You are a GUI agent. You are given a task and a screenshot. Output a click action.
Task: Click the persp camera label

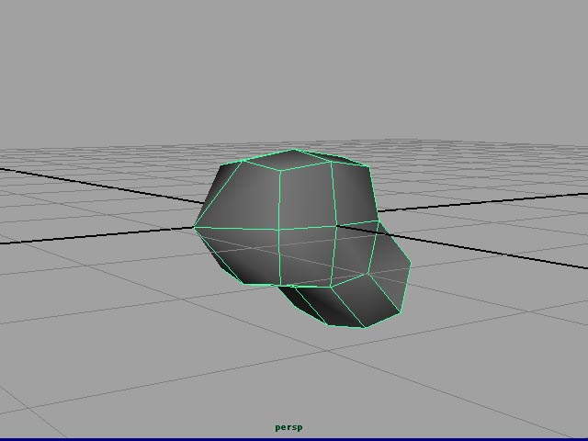[x=288, y=428]
